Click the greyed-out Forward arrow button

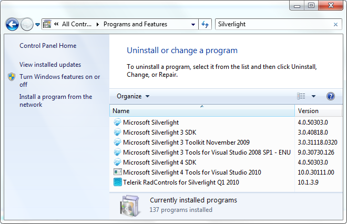click(27, 24)
